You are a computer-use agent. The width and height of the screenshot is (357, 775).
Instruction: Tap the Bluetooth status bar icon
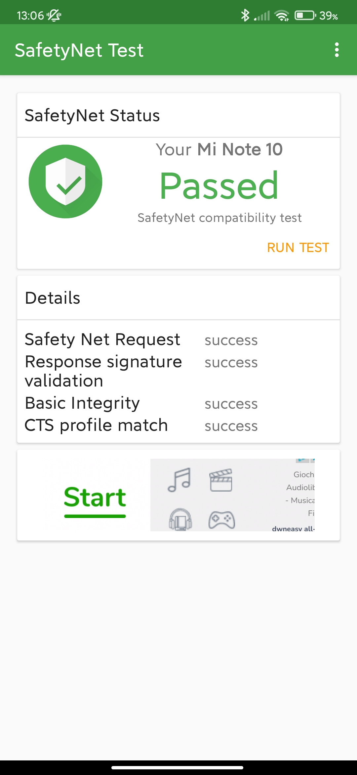245,15
